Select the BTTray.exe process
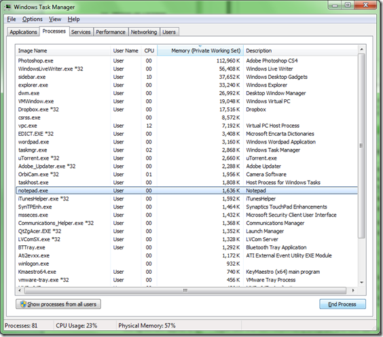Viewport: 383px width, 337px height. 187,247
